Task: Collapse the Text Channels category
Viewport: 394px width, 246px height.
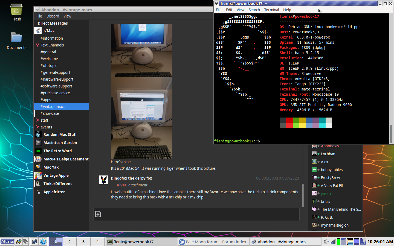Action: (x=37, y=45)
